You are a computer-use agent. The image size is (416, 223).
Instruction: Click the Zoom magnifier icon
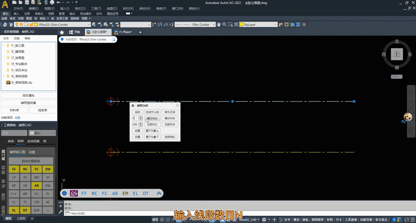[225, 24]
